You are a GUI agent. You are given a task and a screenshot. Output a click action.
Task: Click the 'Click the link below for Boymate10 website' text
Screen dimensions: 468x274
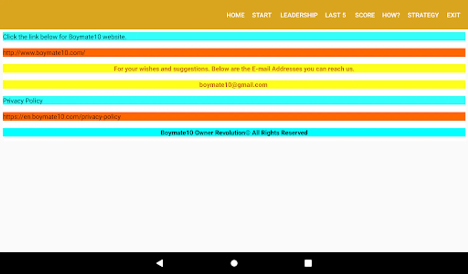pos(64,37)
